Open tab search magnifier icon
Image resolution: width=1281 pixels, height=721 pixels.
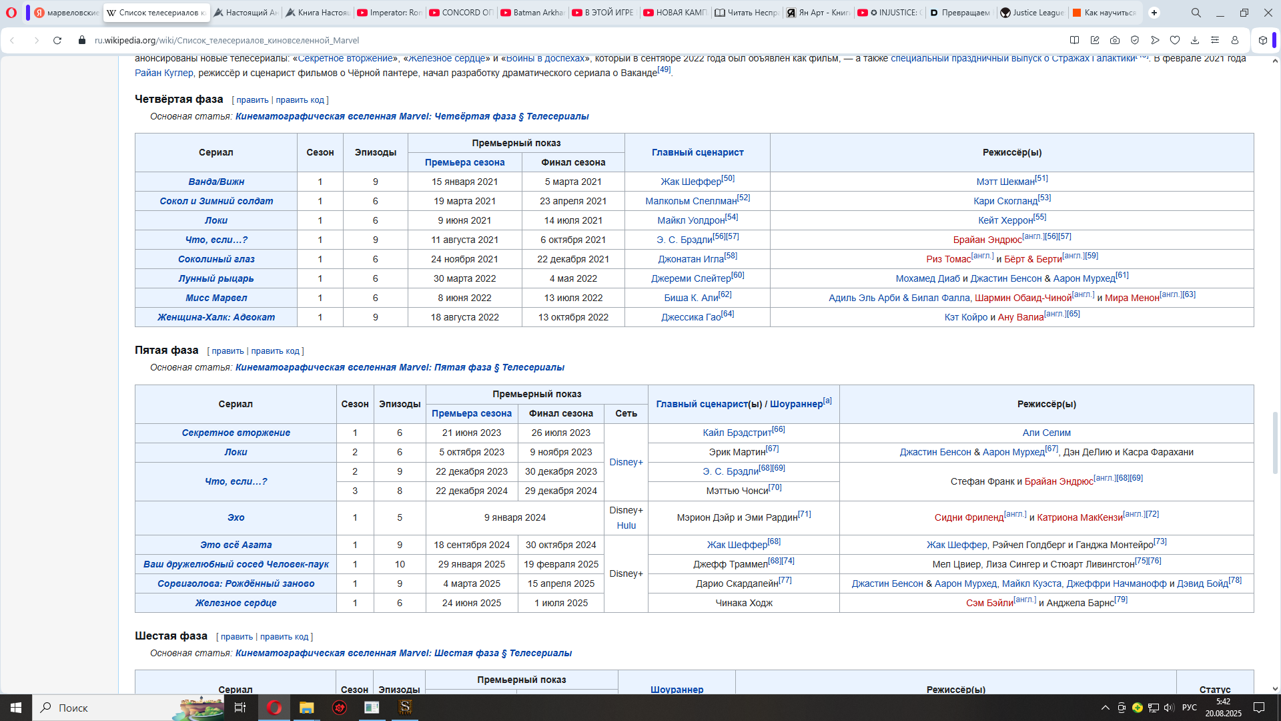click(1196, 13)
